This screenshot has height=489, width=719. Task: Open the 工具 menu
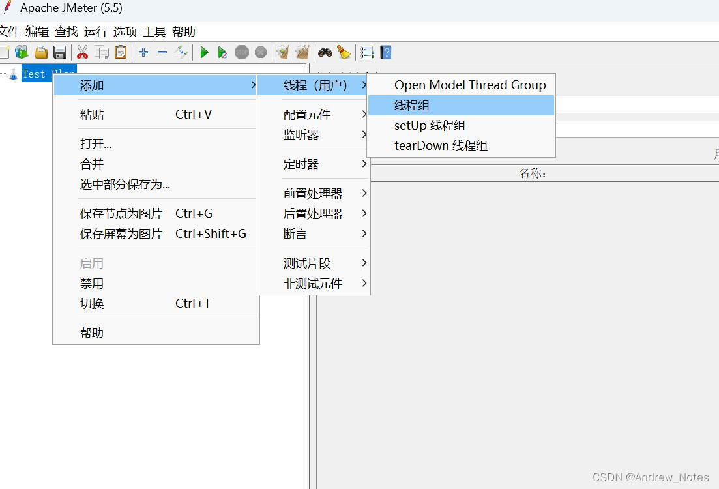pyautogui.click(x=154, y=32)
